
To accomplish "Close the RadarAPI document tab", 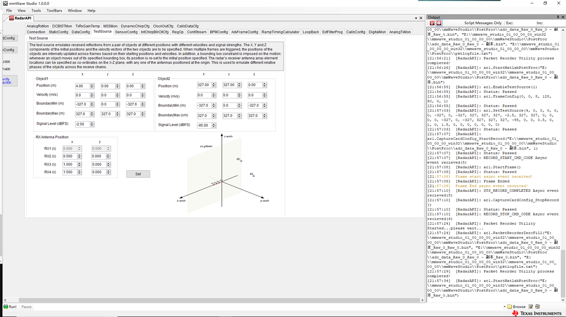I will (421, 18).
